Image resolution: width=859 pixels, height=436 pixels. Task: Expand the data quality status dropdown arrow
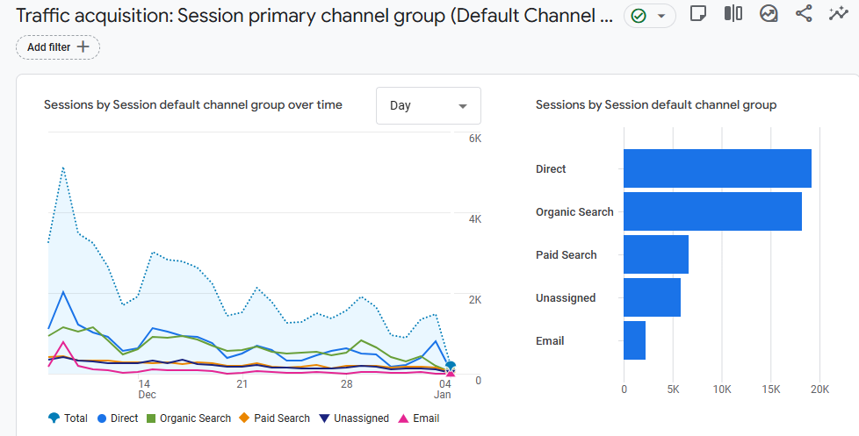[661, 16]
